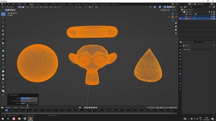The width and height of the screenshot is (216, 121).
Task: Select the Cursor tool in left toolbar
Action: coord(3,18)
